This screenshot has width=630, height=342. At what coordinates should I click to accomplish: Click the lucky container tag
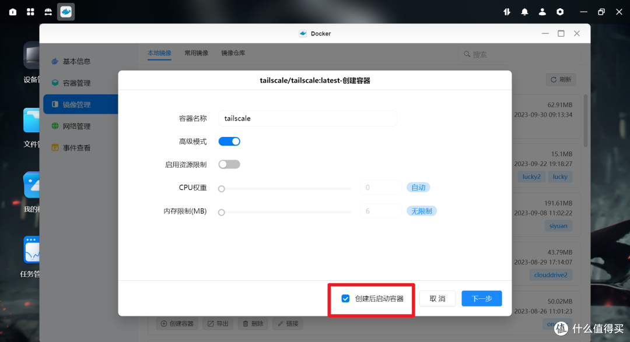(560, 177)
